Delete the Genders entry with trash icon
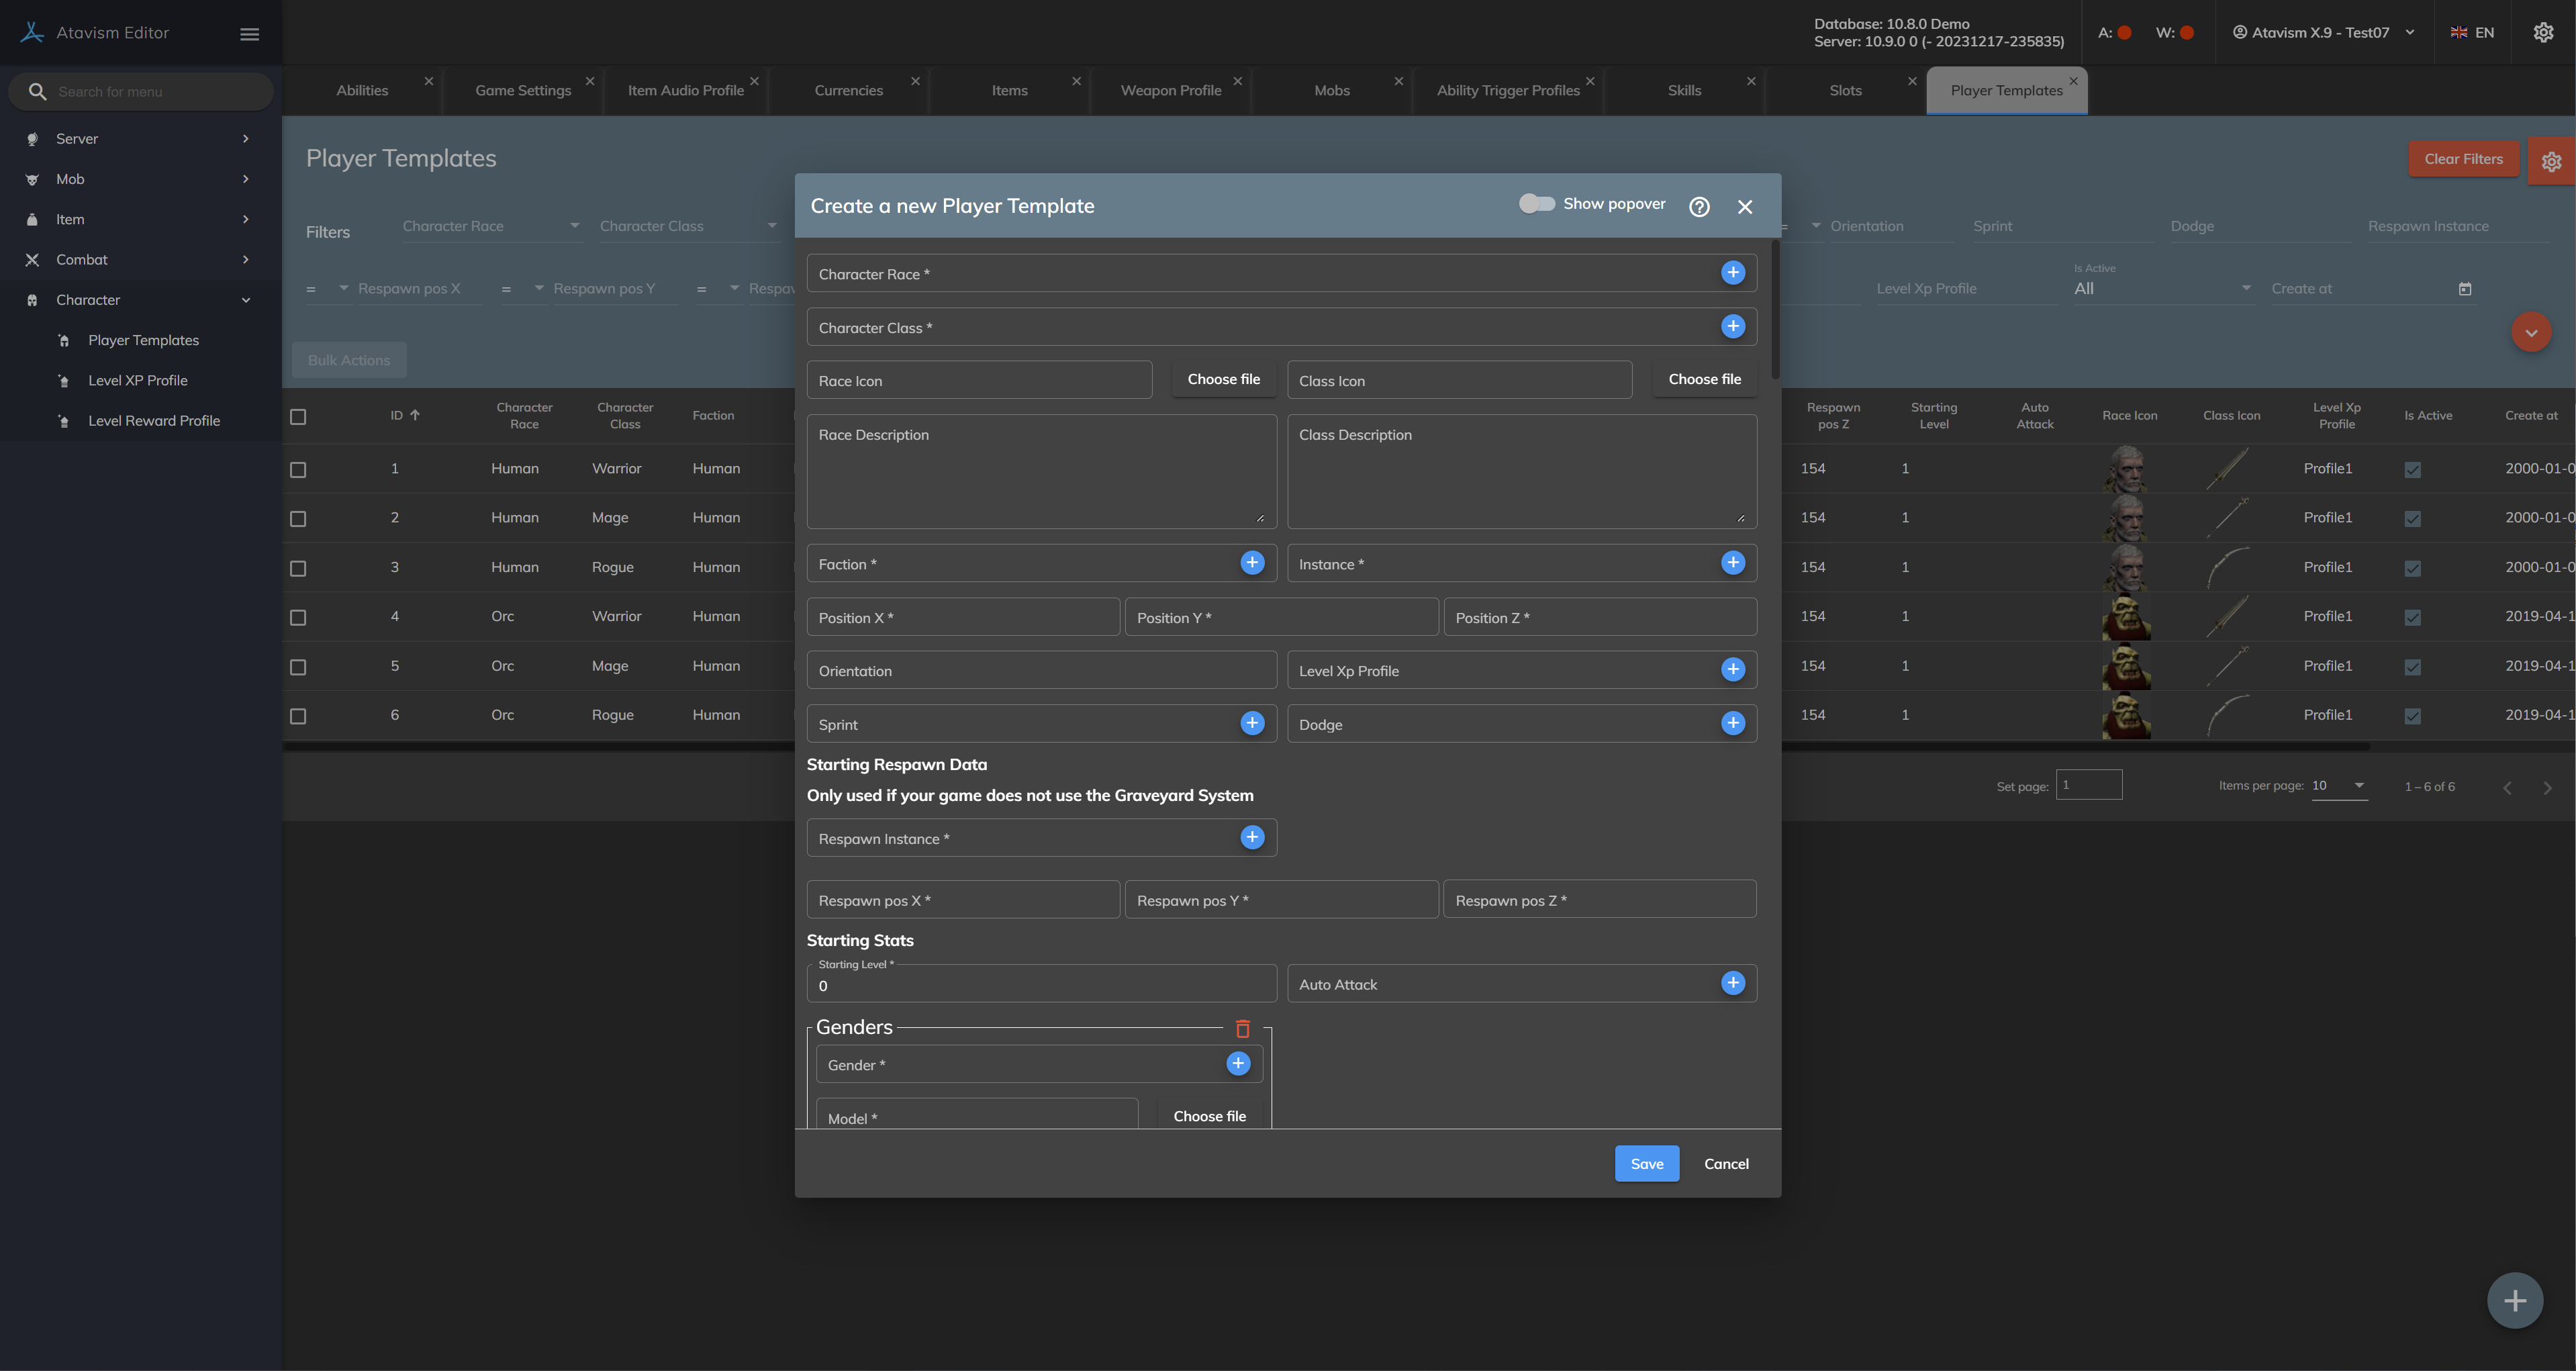Viewport: 2576px width, 1371px height. click(1242, 1028)
